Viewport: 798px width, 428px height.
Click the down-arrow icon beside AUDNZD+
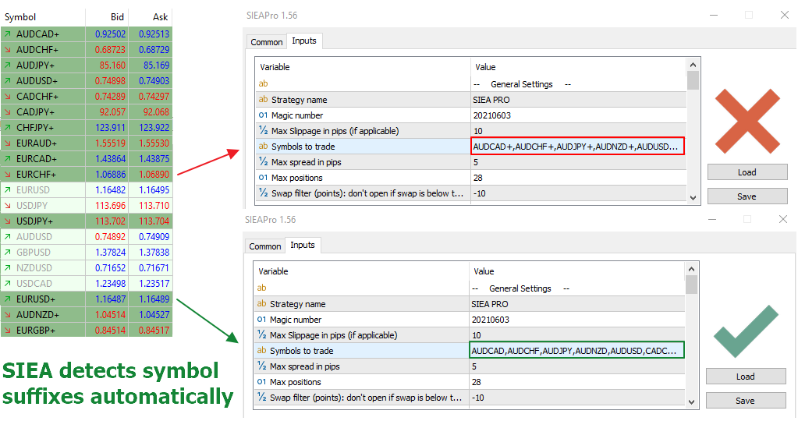pyautogui.click(x=8, y=314)
